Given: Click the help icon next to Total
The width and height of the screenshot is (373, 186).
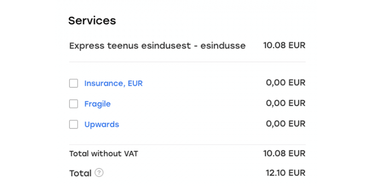Looking at the screenshot, I should (99, 173).
